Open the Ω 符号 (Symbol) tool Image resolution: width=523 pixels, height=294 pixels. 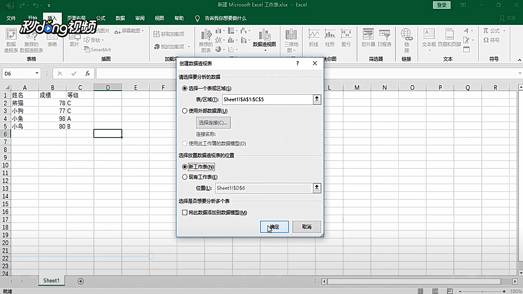pyautogui.click(x=491, y=40)
